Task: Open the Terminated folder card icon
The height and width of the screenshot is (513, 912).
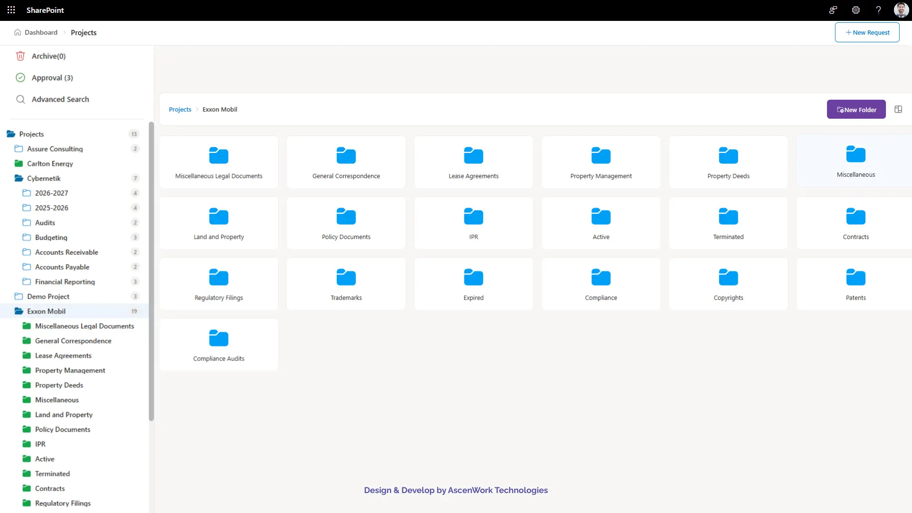Action: point(728,216)
